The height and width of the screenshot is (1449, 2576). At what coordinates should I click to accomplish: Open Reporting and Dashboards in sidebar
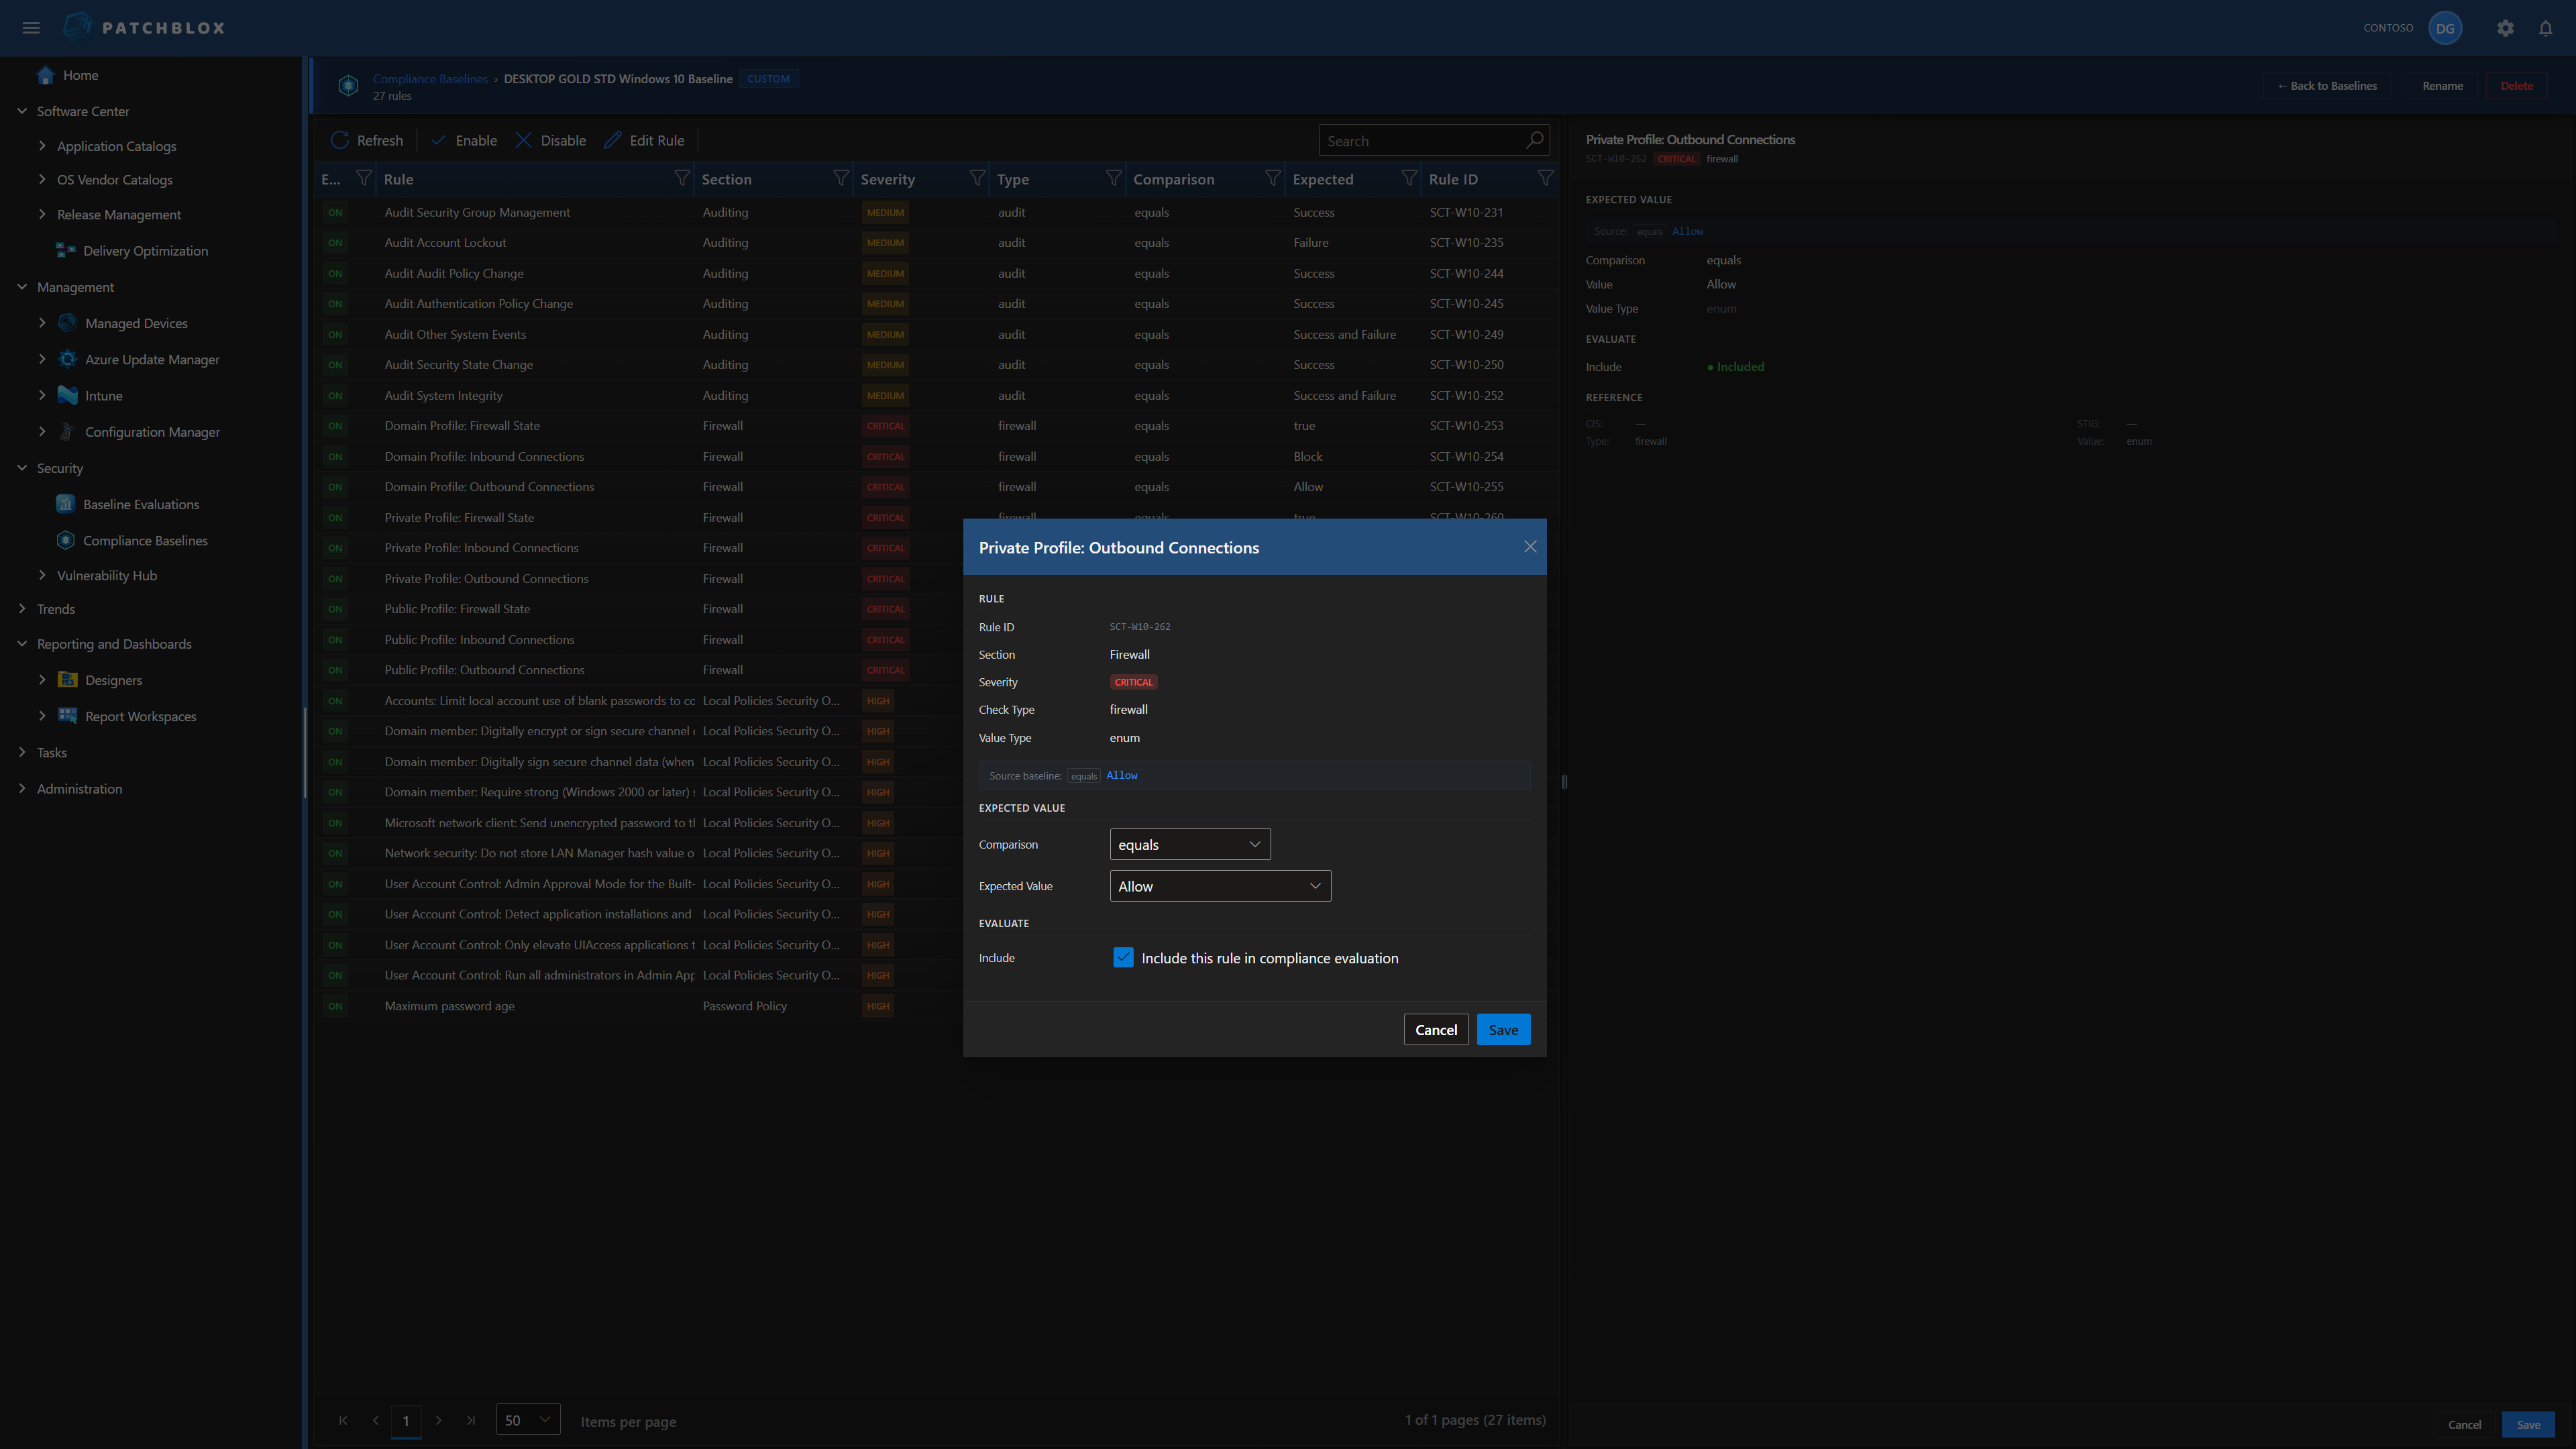point(114,644)
